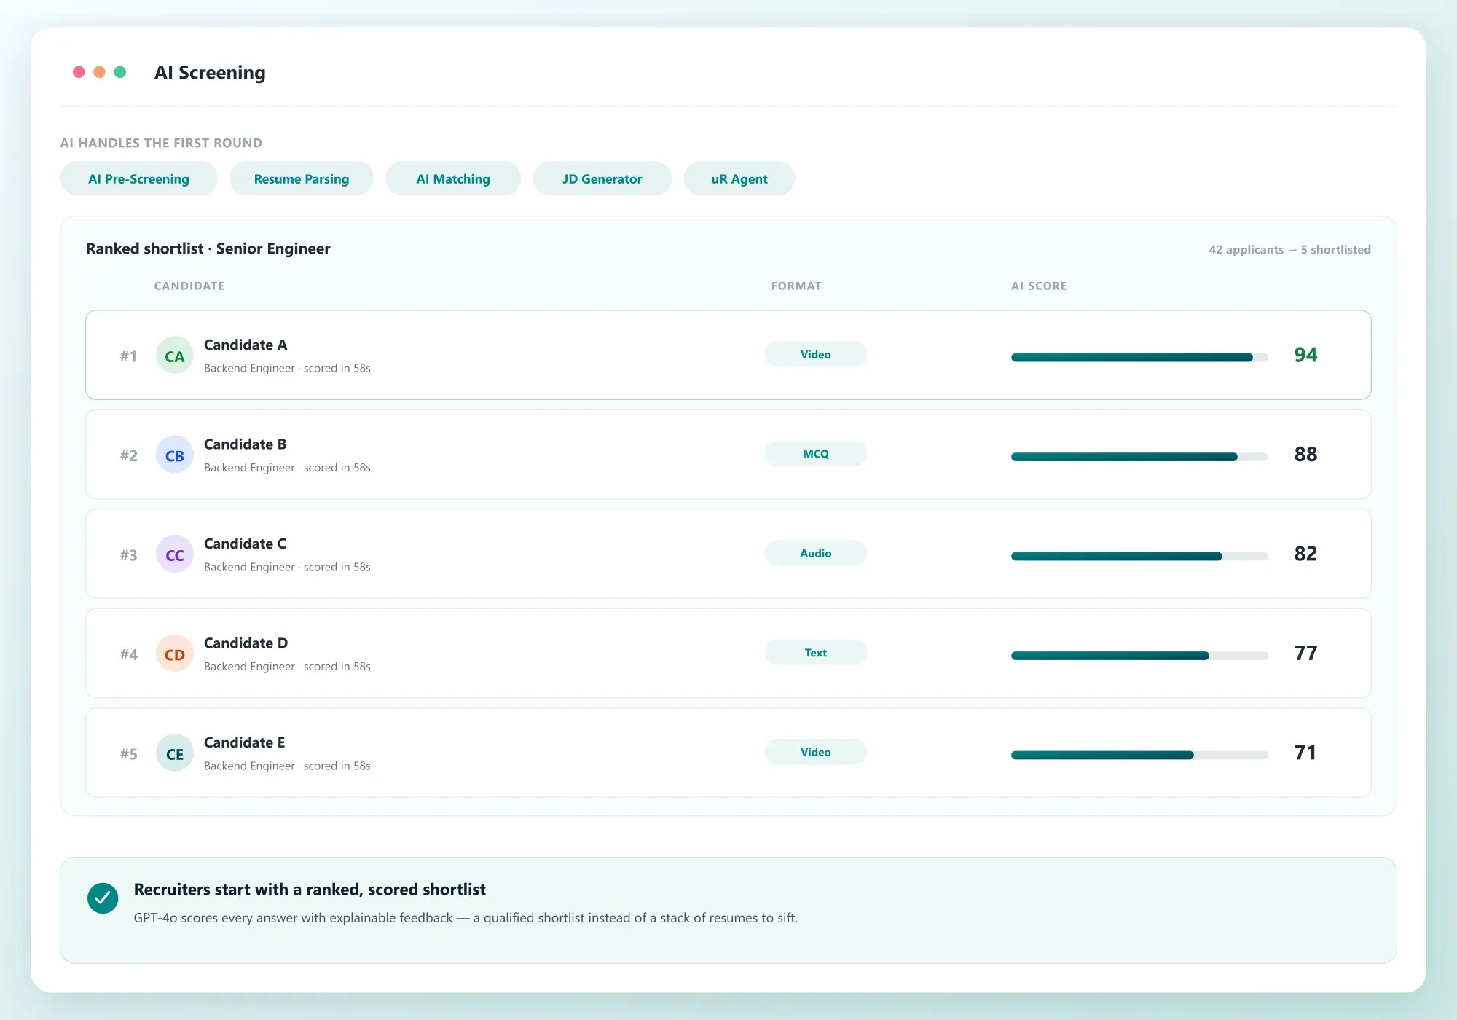
Task: Click the Text format badge for Candidate D
Action: tap(816, 653)
